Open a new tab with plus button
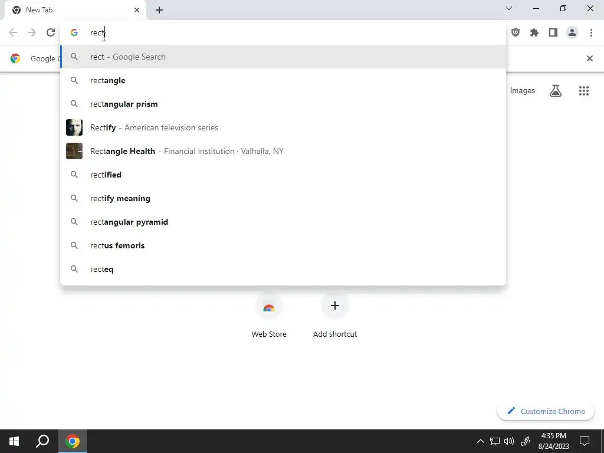This screenshot has height=453, width=604. pos(159,10)
